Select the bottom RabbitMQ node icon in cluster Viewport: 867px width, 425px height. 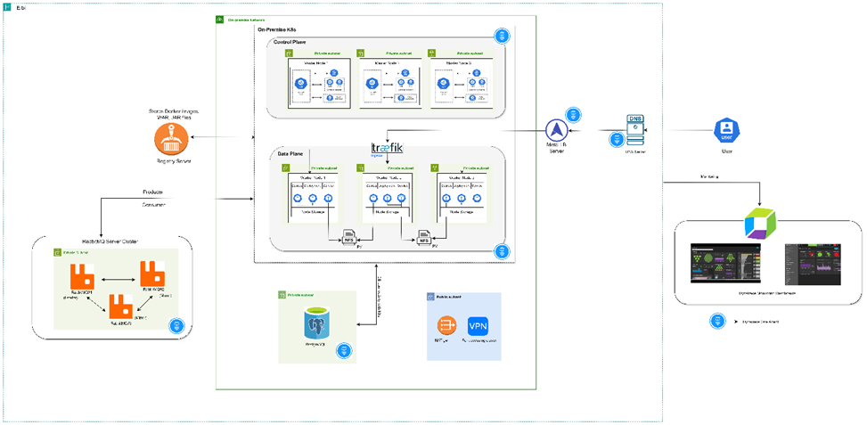point(122,306)
